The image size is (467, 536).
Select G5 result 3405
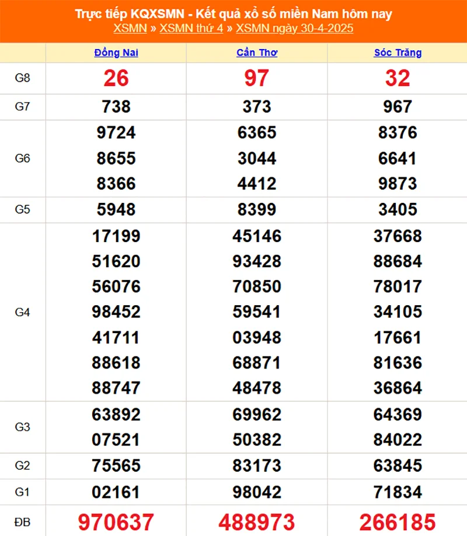click(398, 209)
